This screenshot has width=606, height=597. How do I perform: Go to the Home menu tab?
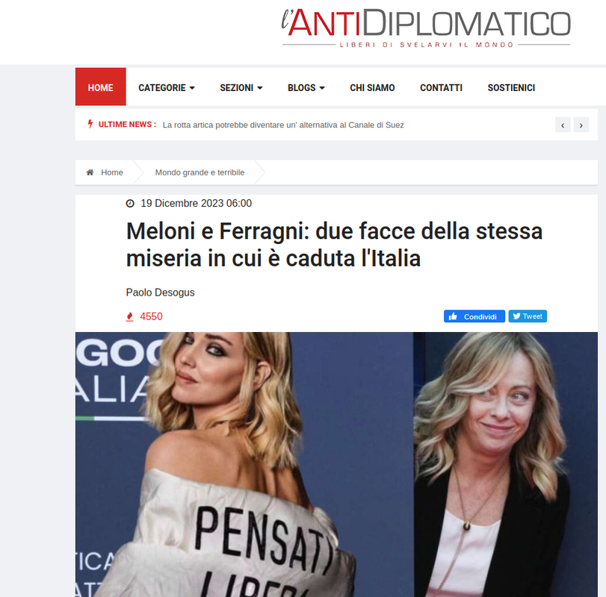[x=100, y=87]
